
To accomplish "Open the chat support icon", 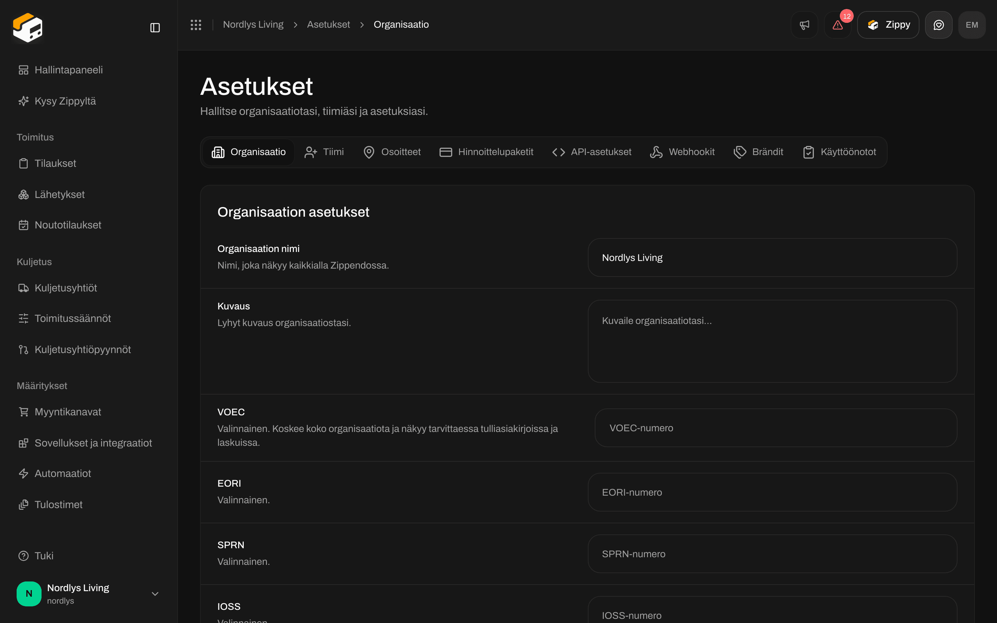I will [x=938, y=25].
